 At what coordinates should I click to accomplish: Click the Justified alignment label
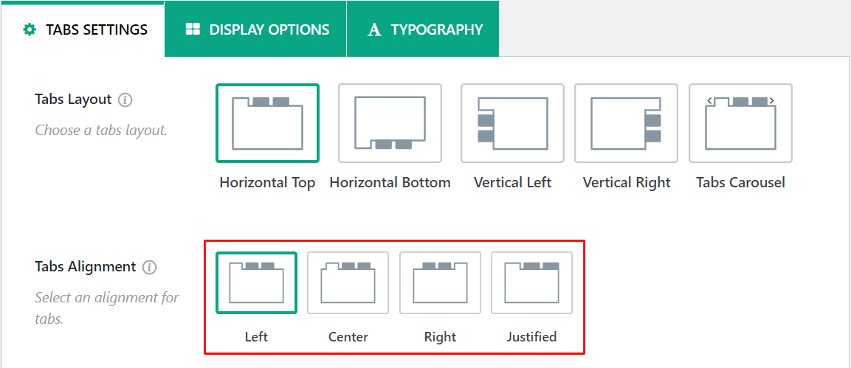pos(531,337)
